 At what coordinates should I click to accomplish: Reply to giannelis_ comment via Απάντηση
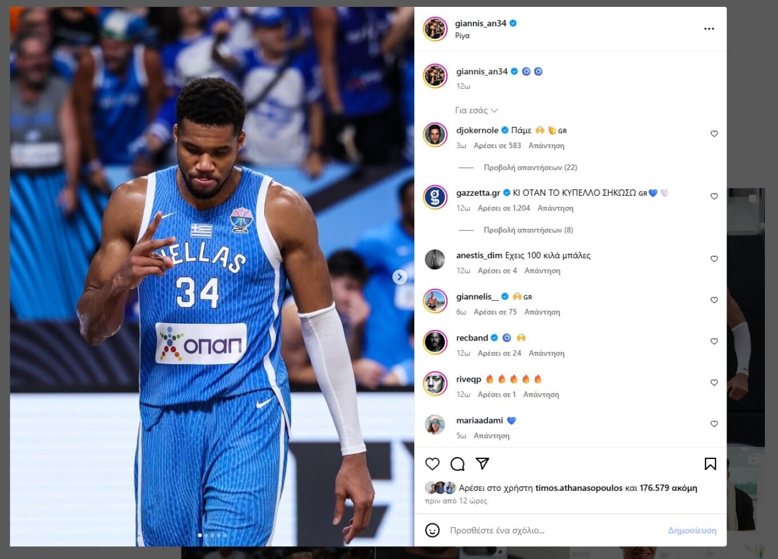542,312
